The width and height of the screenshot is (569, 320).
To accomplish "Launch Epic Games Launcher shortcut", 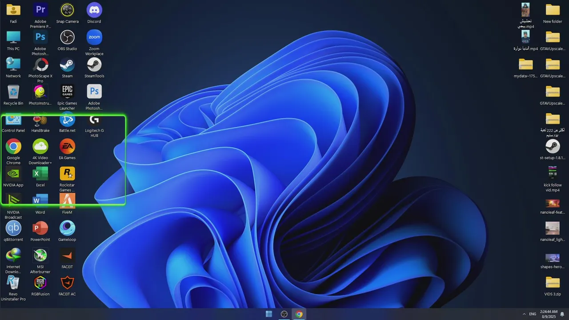I will 67,92.
